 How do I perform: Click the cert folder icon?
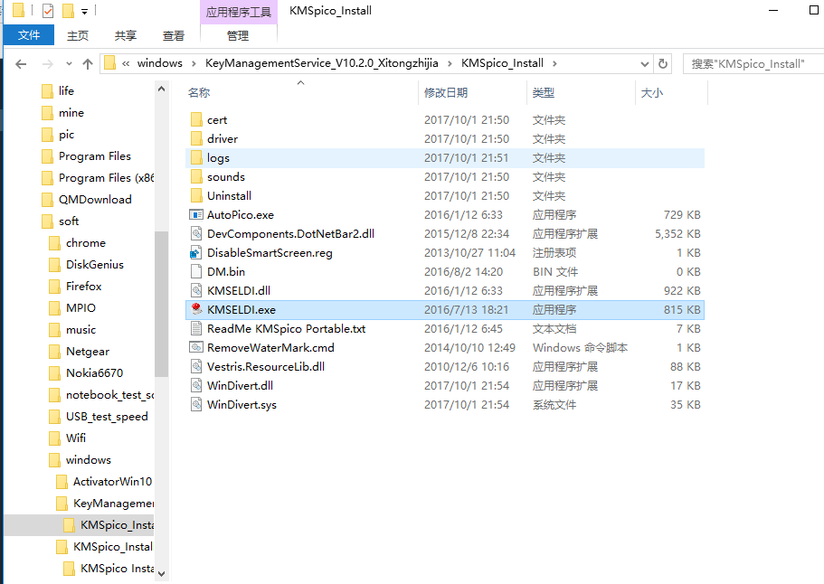point(196,119)
